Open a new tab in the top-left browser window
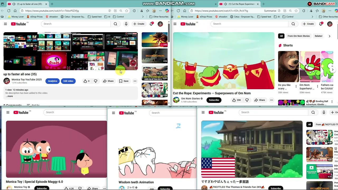This screenshot has width=338, height=190. pos(52,4)
